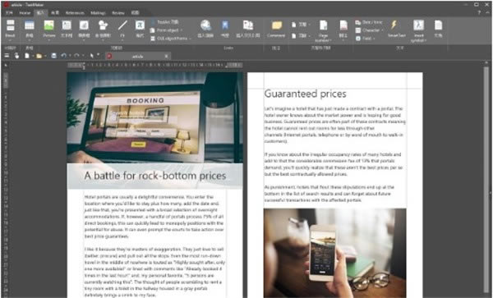Click the undo arrow in quick toolbar
This screenshot has width=493, height=298.
(x=63, y=56)
